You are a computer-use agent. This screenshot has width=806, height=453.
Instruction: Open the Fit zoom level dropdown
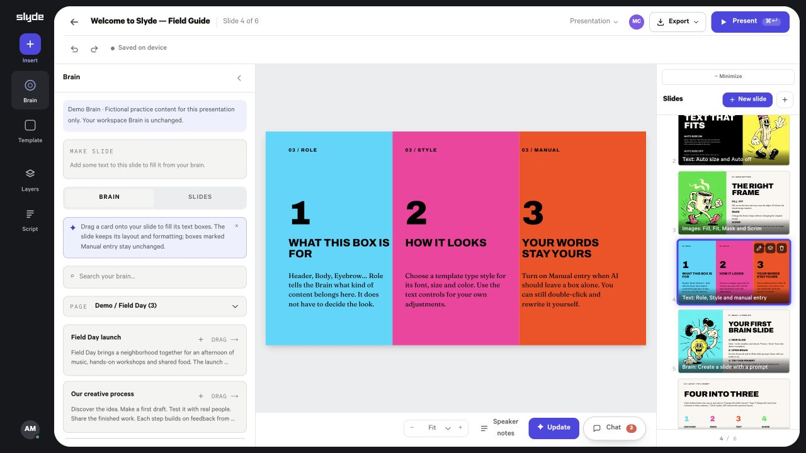[x=439, y=428]
